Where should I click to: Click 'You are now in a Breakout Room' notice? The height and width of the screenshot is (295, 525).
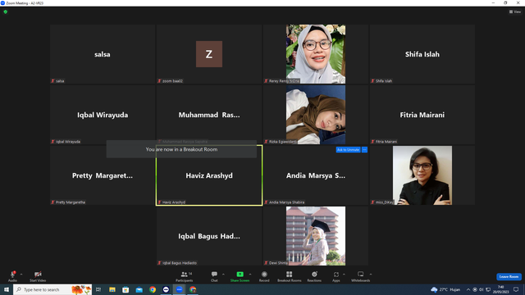(181, 149)
